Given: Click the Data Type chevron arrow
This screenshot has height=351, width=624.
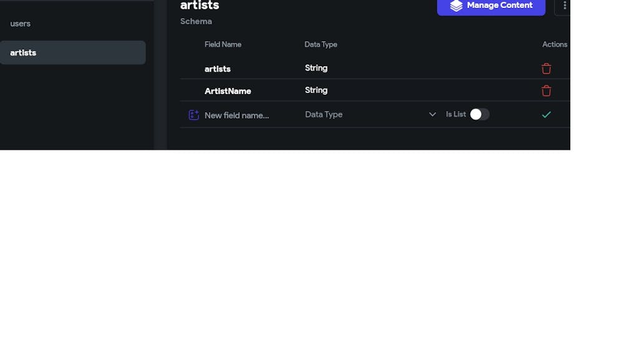Looking at the screenshot, I should click(x=432, y=115).
